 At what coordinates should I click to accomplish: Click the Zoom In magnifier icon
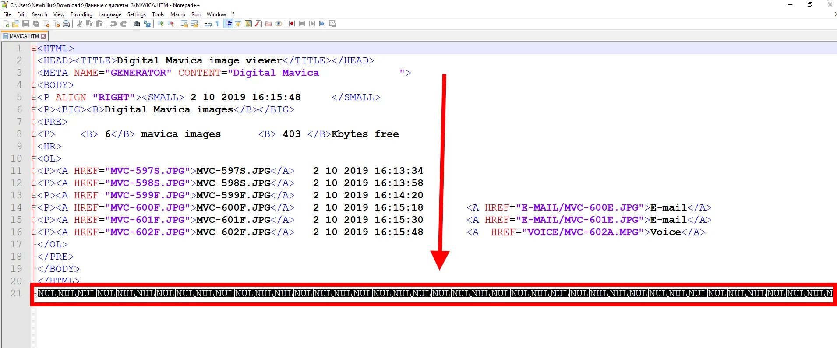coord(161,24)
